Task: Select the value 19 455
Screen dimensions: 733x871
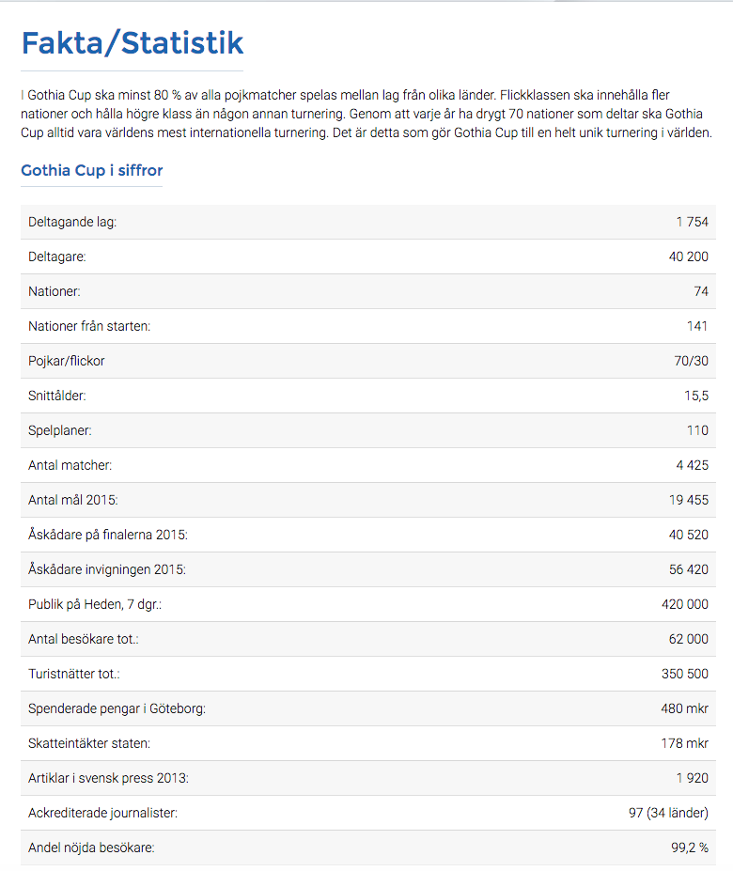Action: coord(689,500)
